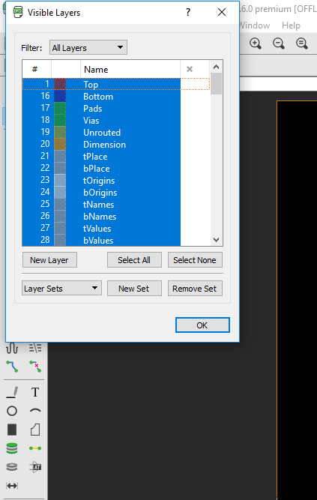
Task: Select the bOrigins layer row
Action: tap(116, 193)
